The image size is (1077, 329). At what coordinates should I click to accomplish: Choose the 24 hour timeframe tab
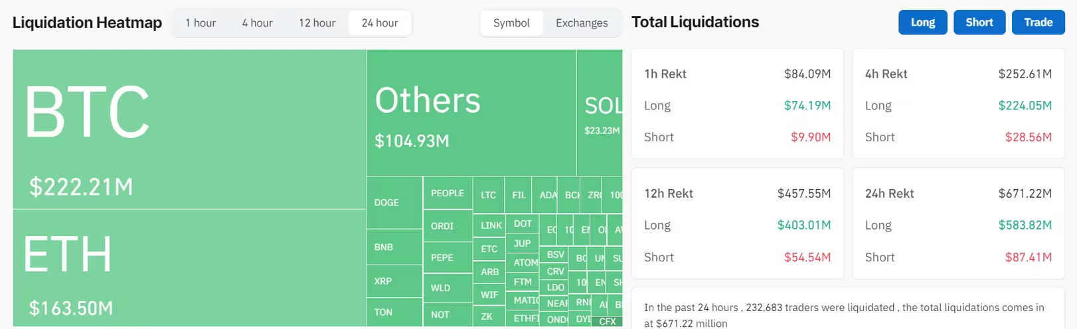380,23
